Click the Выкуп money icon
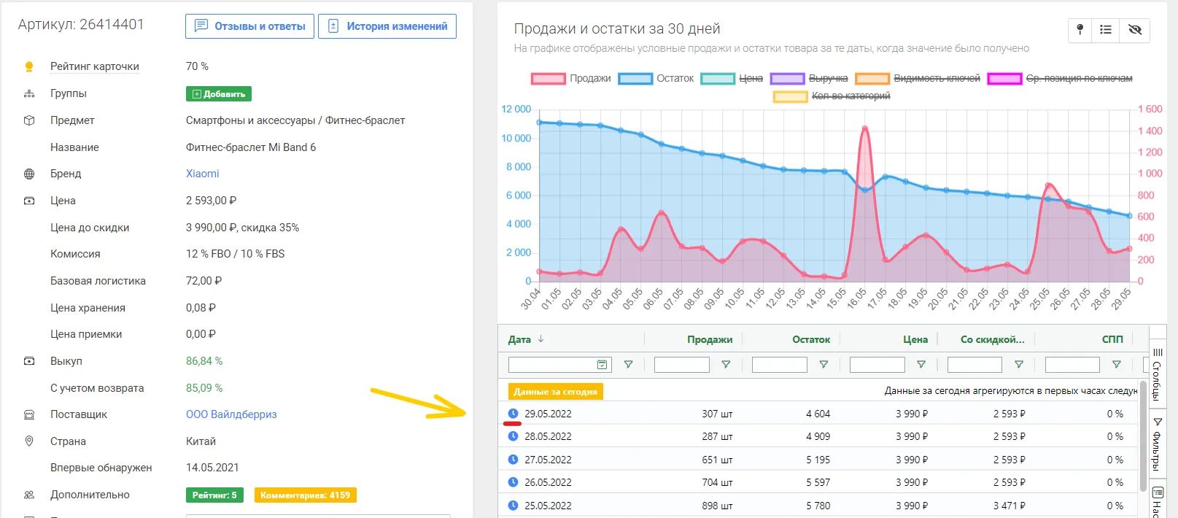 click(29, 361)
